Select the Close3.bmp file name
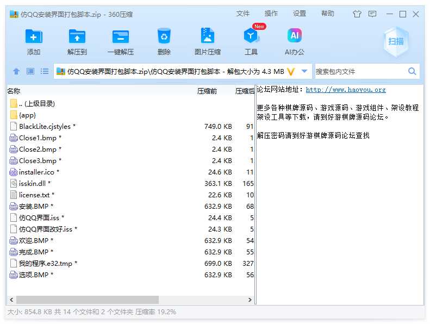This screenshot has width=430, height=324. [x=38, y=160]
